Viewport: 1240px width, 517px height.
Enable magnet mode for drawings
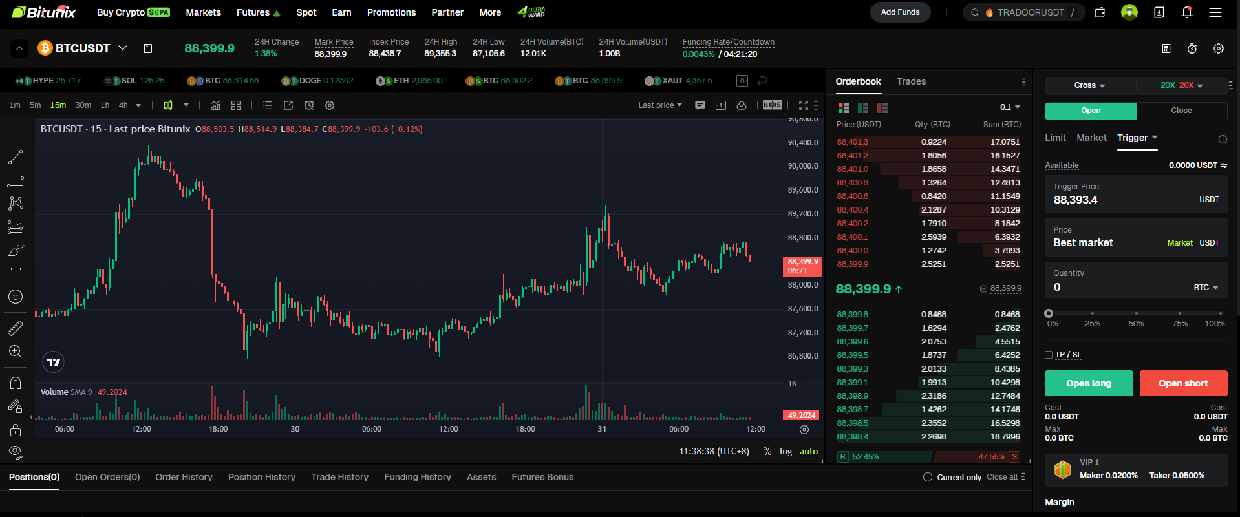pyautogui.click(x=16, y=383)
